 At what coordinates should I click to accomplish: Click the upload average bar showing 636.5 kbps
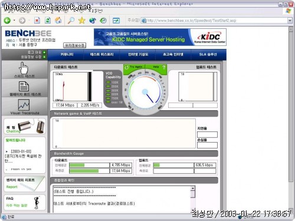(173, 165)
